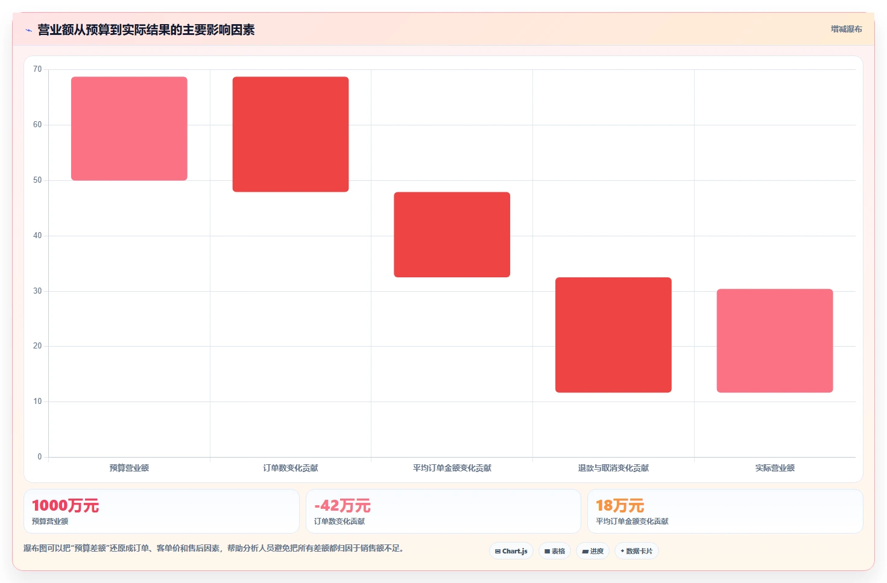Click the y-axis tick 10

click(37, 402)
